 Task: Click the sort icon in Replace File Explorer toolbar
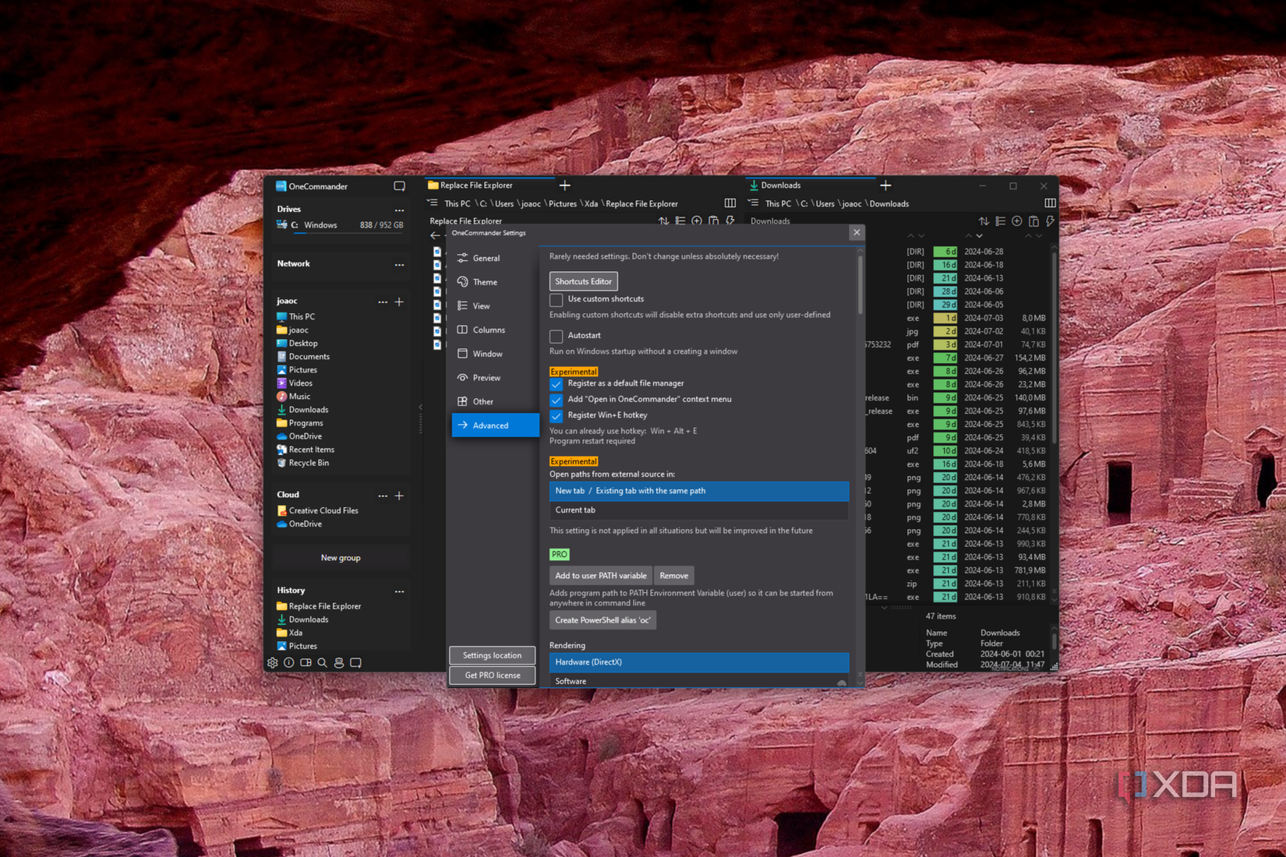[x=663, y=221]
